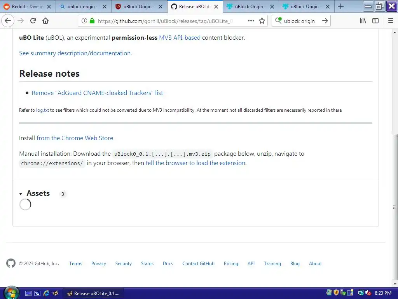This screenshot has width=398, height=299.
Task: Click the search engine magnifier icon
Action: [278, 21]
